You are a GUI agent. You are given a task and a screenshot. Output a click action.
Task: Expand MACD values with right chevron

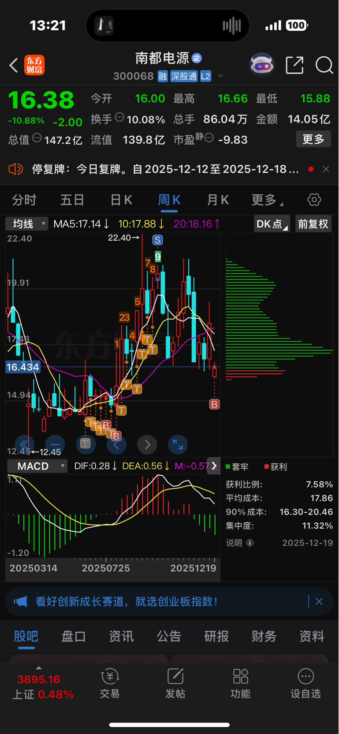coord(214,466)
